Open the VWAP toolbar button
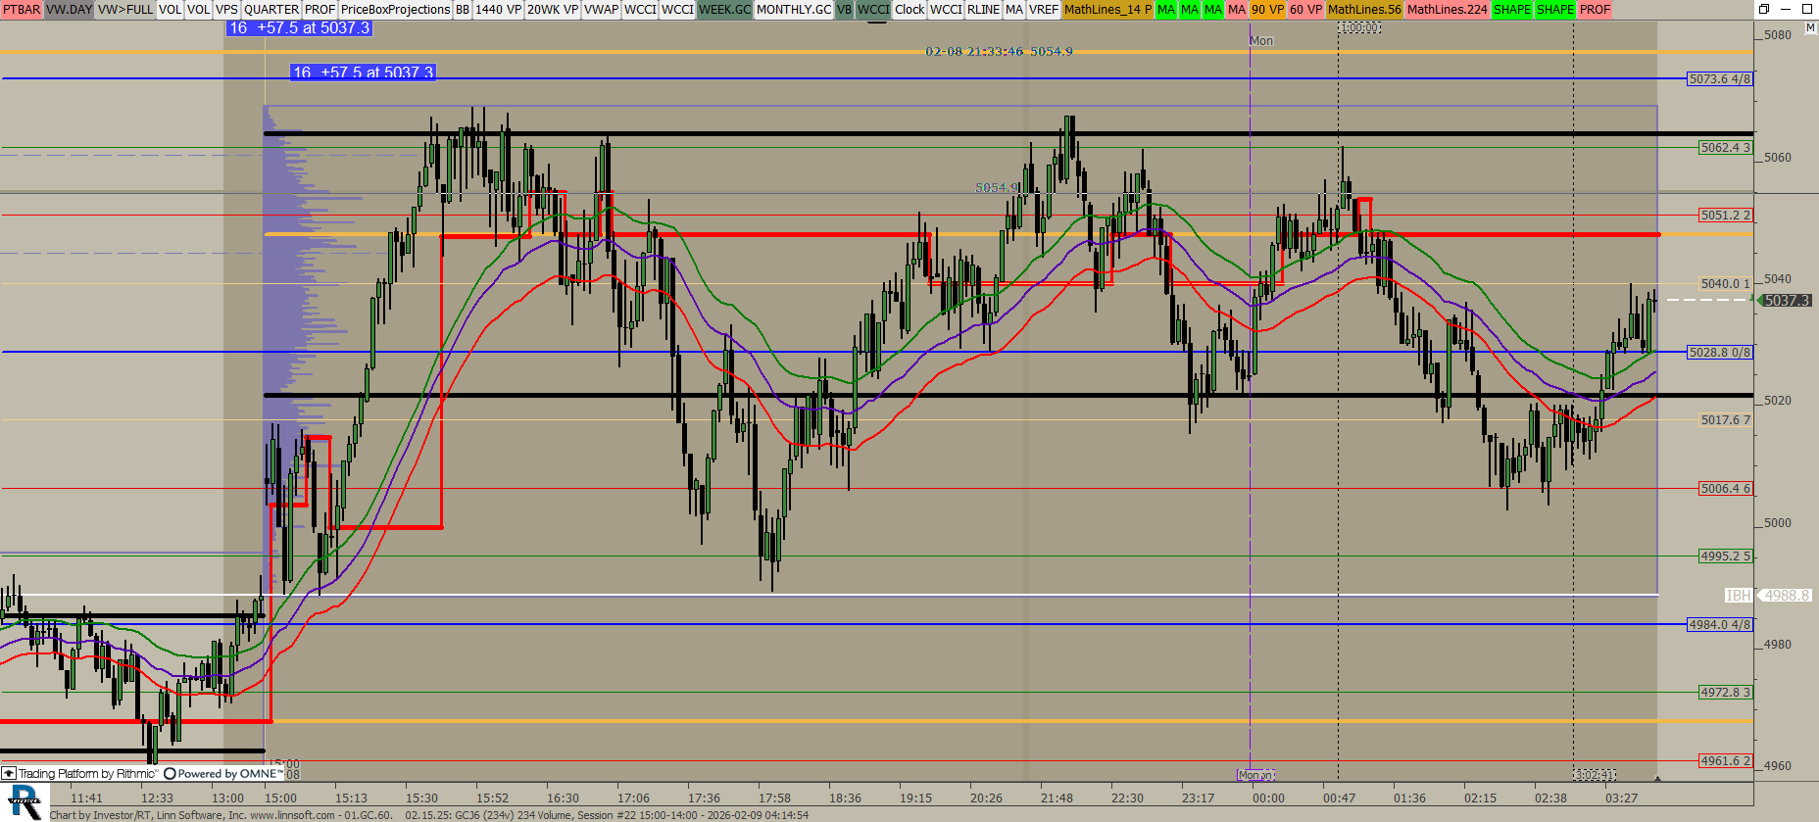1819x822 pixels. 601,10
